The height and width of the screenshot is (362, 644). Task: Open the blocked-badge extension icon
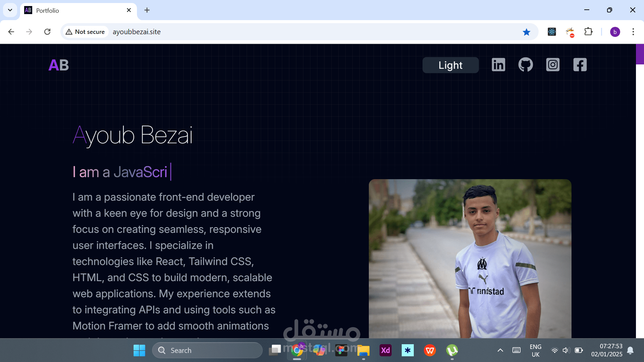click(x=570, y=32)
